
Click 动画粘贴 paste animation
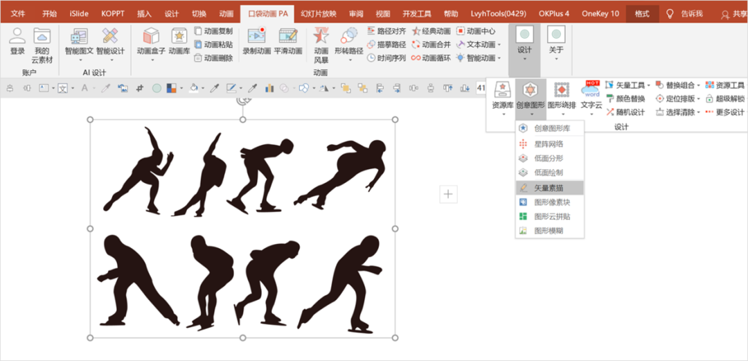pyautogui.click(x=214, y=44)
